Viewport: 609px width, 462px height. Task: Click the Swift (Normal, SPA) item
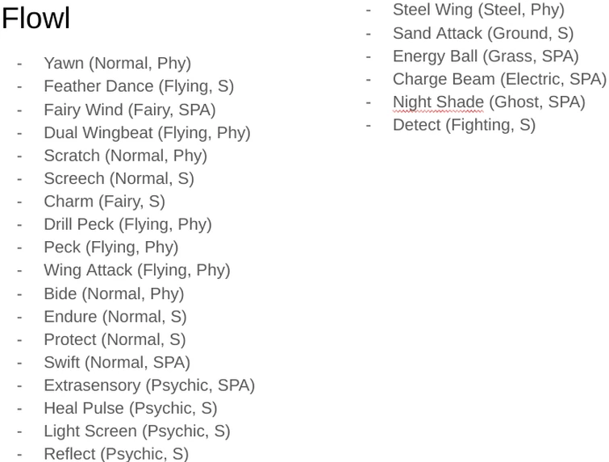point(117,363)
